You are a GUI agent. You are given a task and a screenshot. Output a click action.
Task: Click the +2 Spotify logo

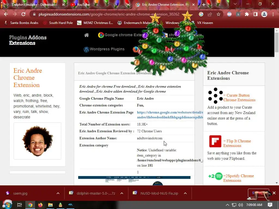coord(216,176)
